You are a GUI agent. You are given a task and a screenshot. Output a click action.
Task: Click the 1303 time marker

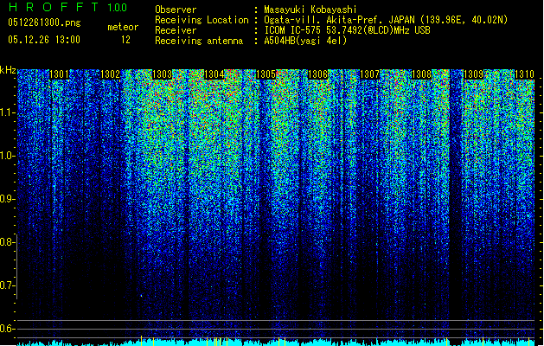(163, 74)
